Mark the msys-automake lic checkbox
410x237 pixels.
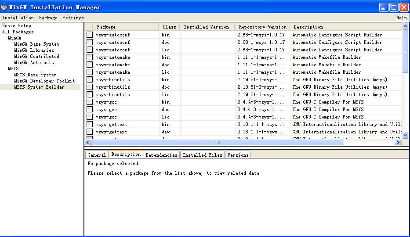[x=90, y=72]
